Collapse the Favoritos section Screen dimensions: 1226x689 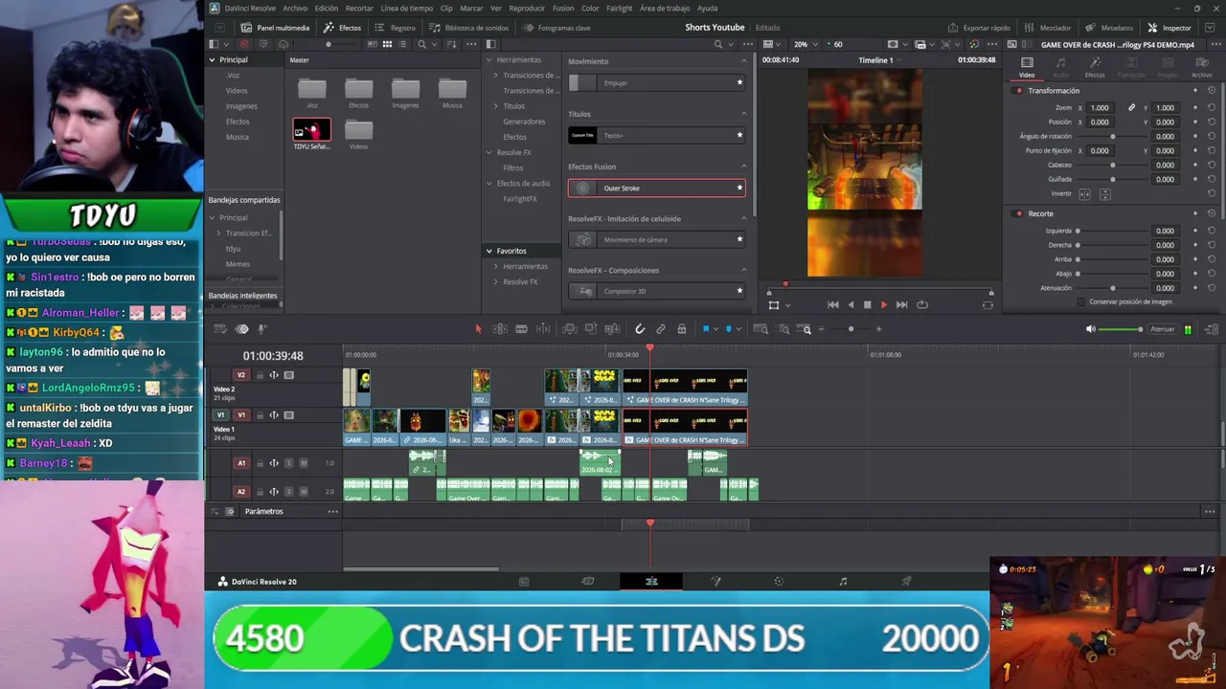coord(488,251)
